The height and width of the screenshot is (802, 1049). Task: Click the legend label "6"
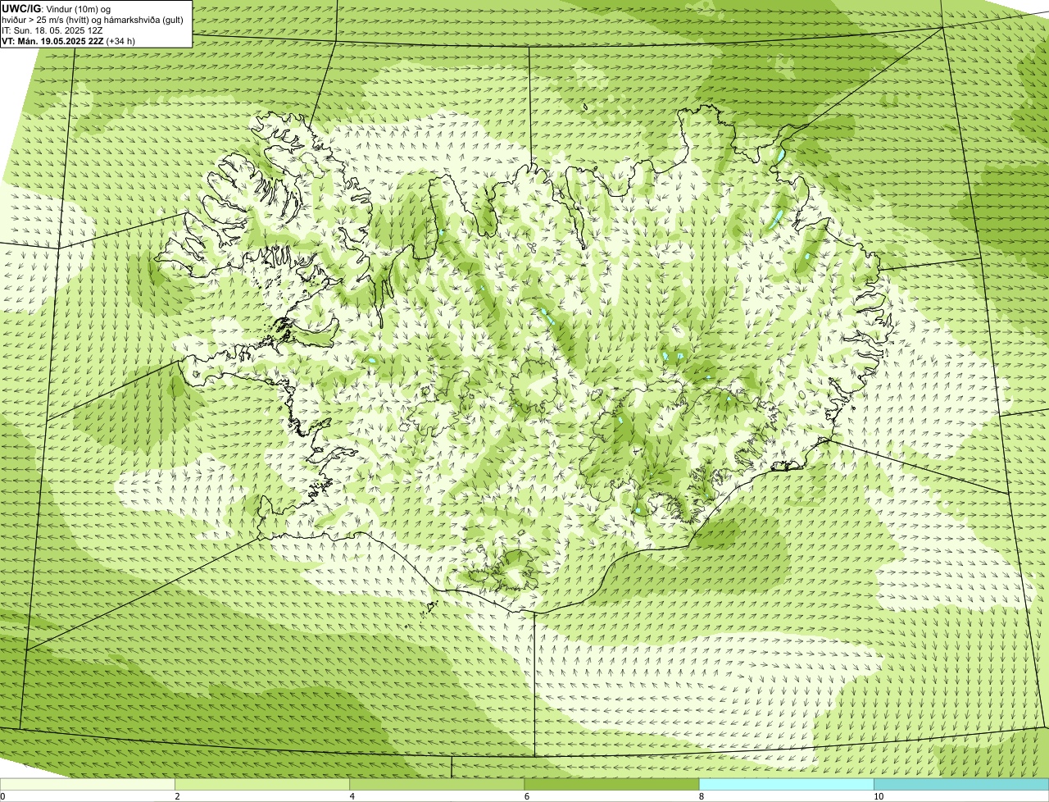527,796
